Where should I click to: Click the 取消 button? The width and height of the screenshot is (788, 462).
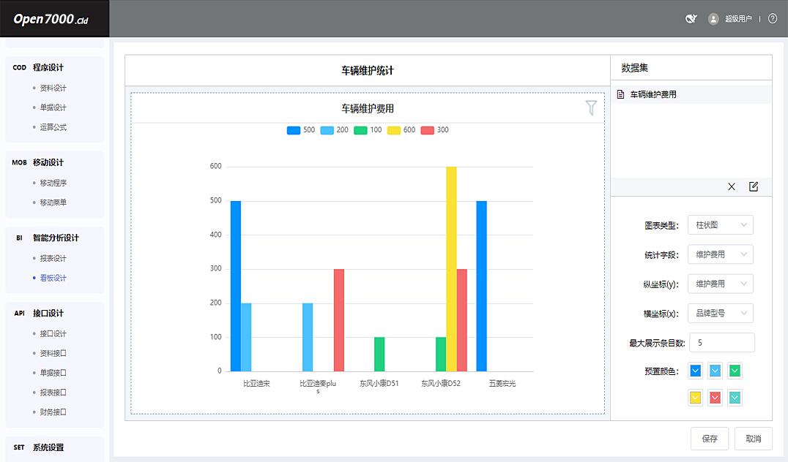click(754, 439)
